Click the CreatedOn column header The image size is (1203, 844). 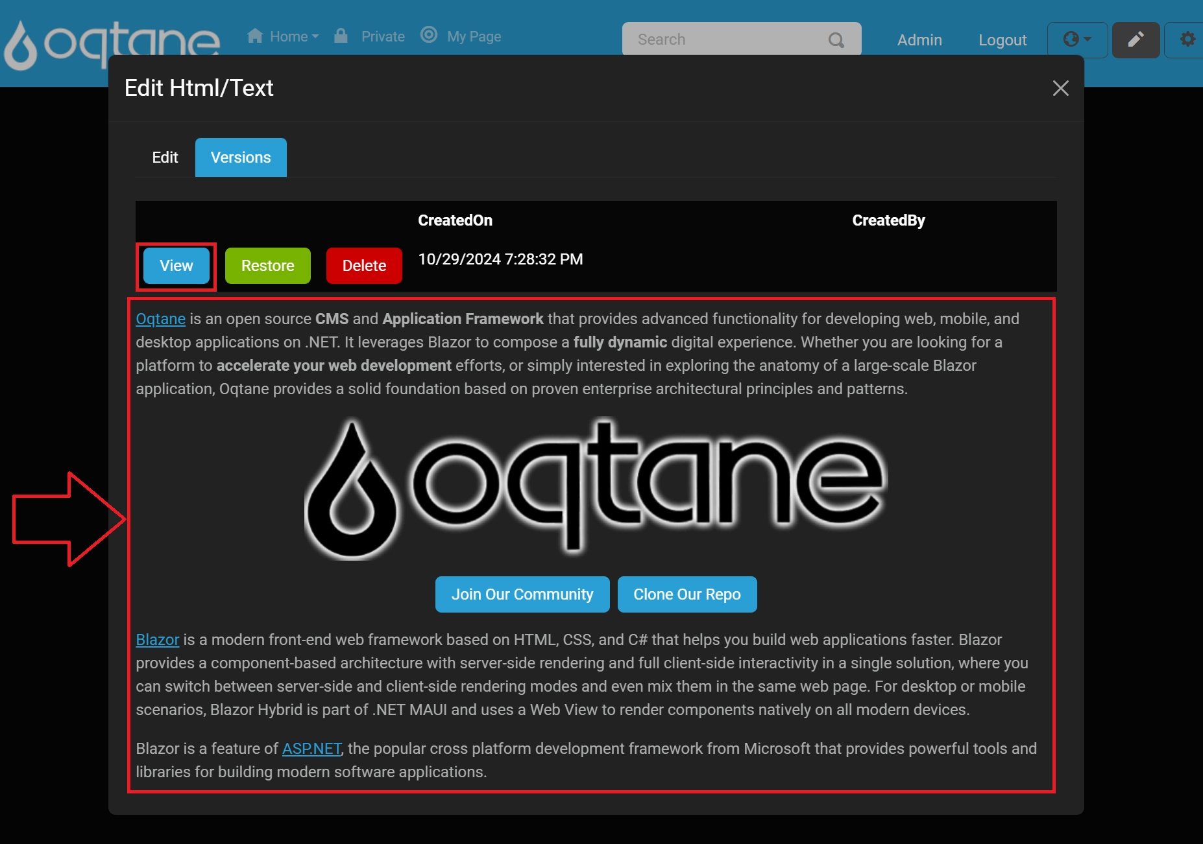coord(456,220)
